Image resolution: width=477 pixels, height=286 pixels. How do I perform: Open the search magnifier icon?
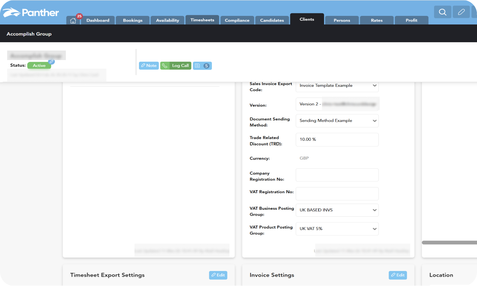click(x=442, y=12)
